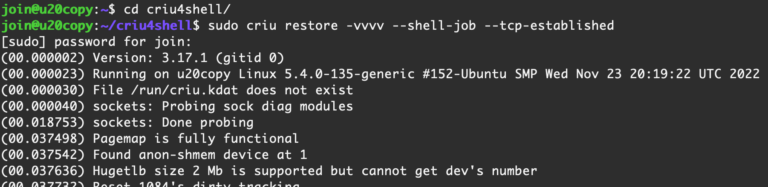Image resolution: width=768 pixels, height=187 pixels.
Task: Click the '(gitid 0)' text
Action: [x=250, y=58]
